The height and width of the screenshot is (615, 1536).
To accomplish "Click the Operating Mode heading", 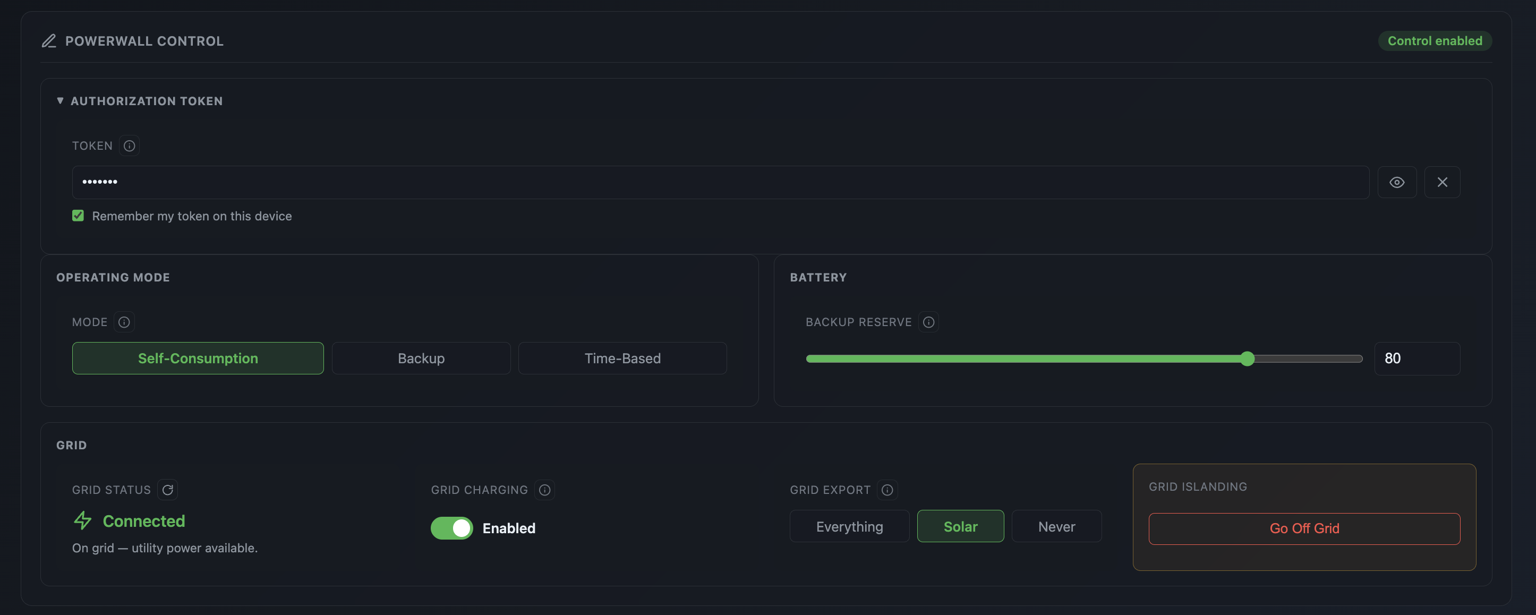I will coord(113,277).
